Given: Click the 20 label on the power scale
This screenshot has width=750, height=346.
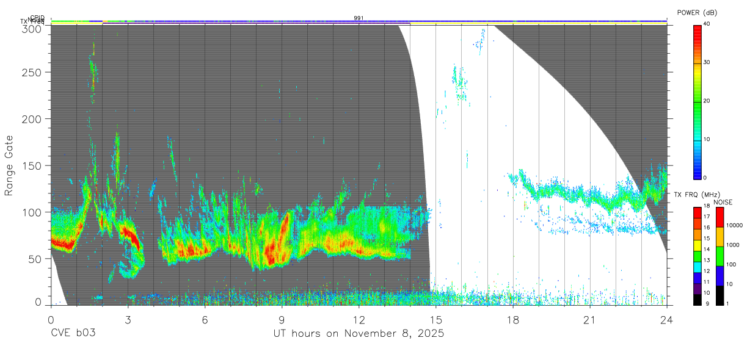Looking at the screenshot, I should pyautogui.click(x=708, y=101).
